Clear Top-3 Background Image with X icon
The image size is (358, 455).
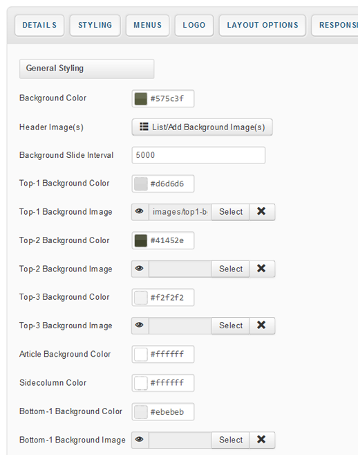point(262,325)
